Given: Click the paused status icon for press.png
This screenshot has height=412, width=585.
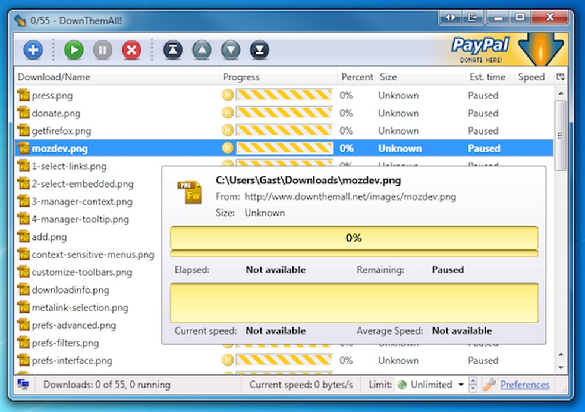Looking at the screenshot, I should 228,95.
